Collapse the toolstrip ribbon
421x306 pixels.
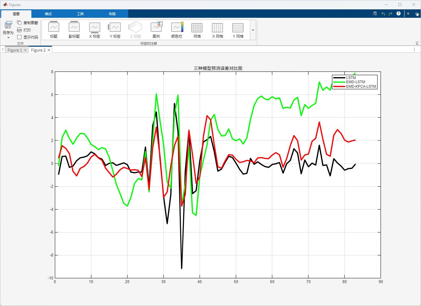coord(417,43)
